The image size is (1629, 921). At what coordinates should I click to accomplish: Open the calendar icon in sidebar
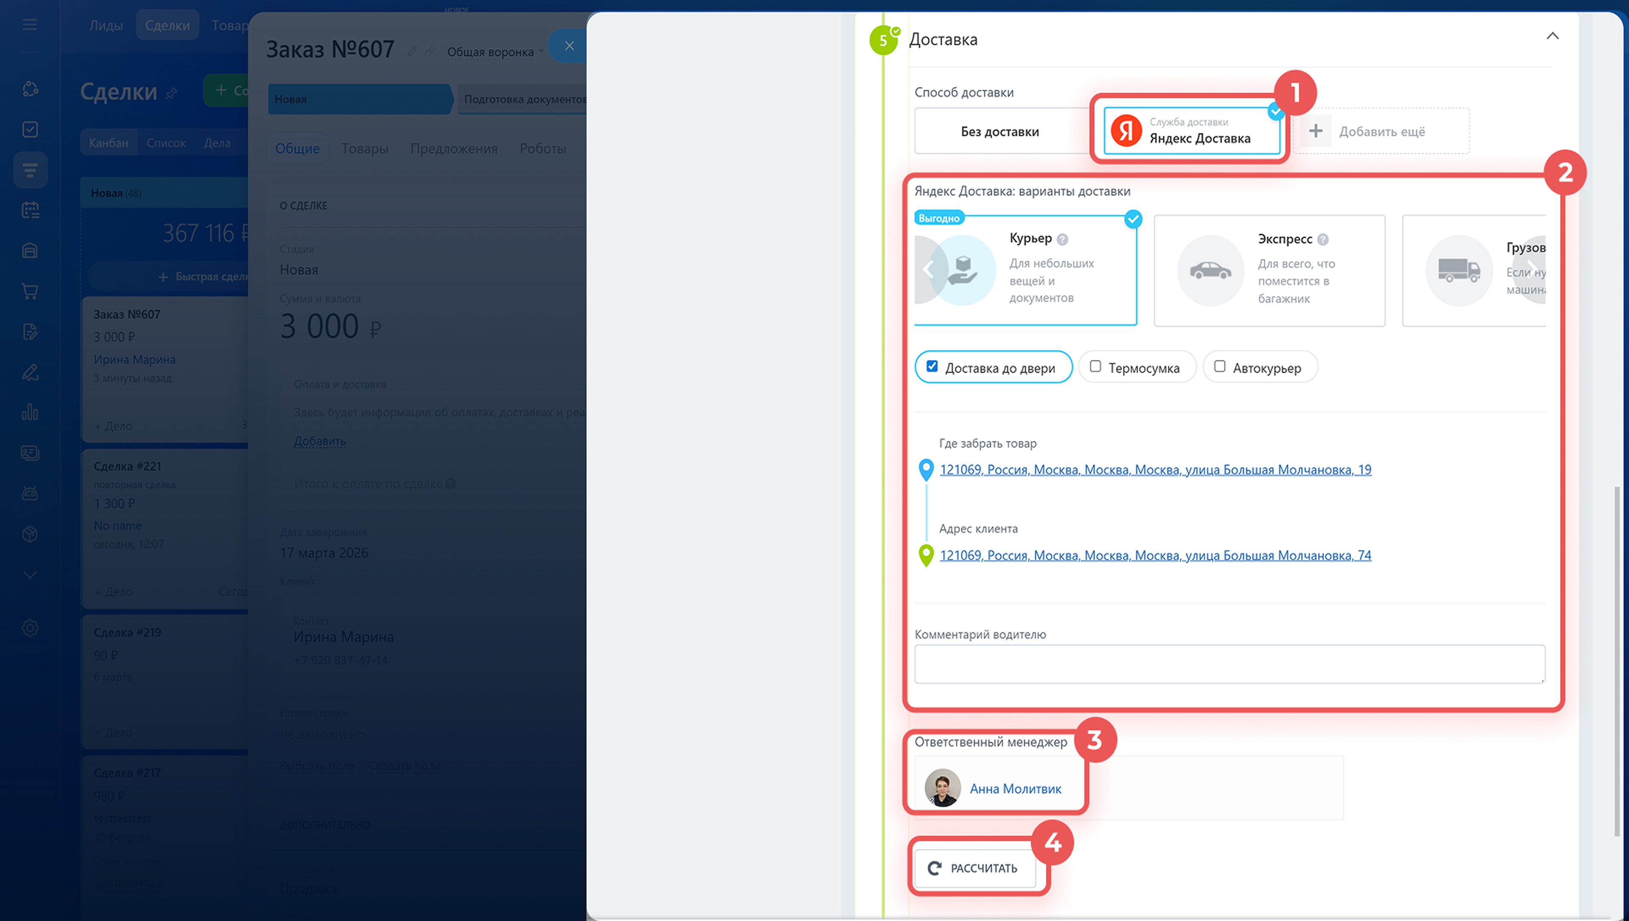click(x=30, y=210)
